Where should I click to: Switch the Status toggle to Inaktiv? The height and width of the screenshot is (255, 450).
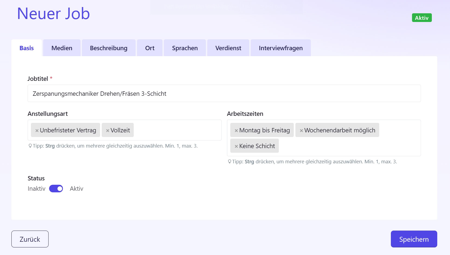(56, 189)
